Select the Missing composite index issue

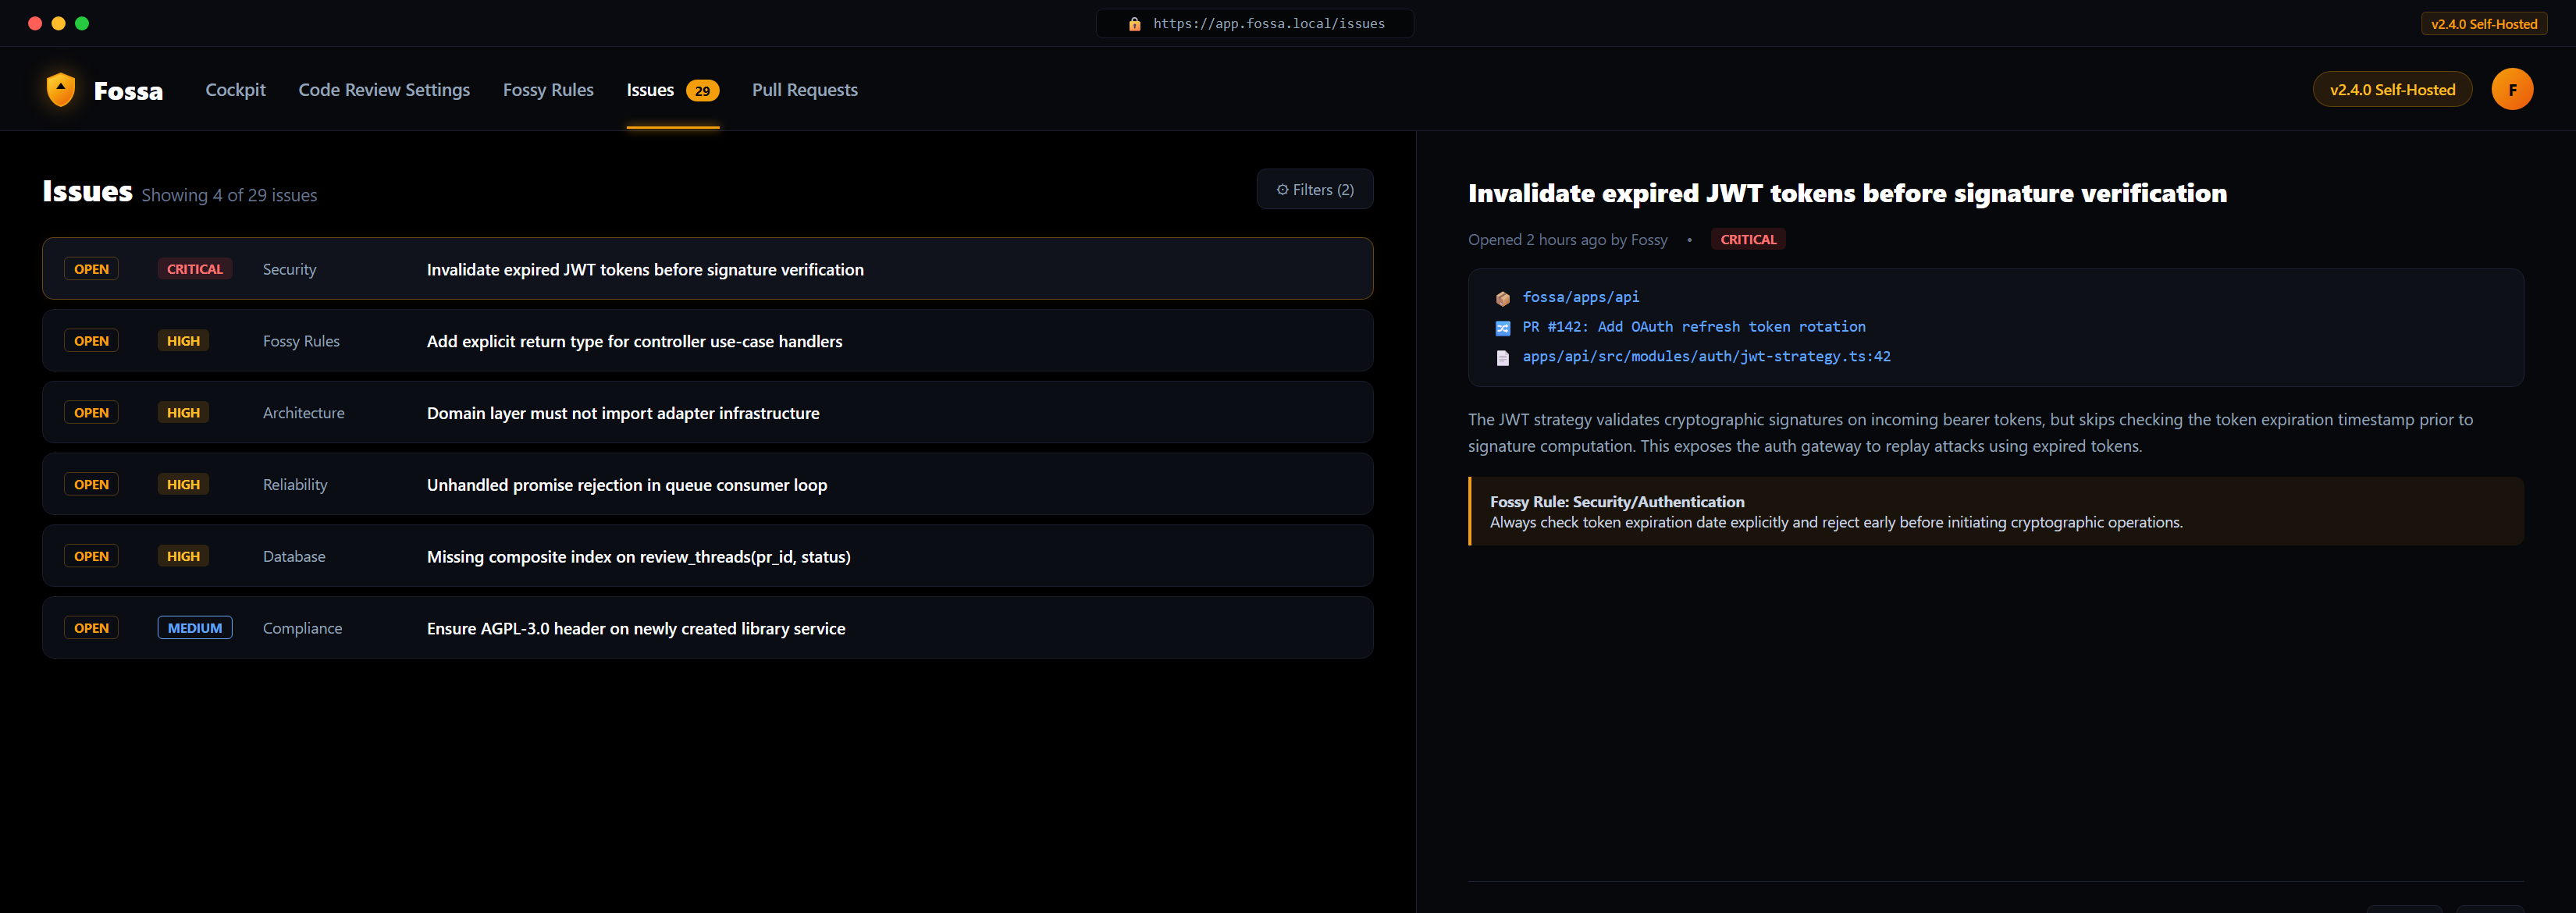(707, 556)
